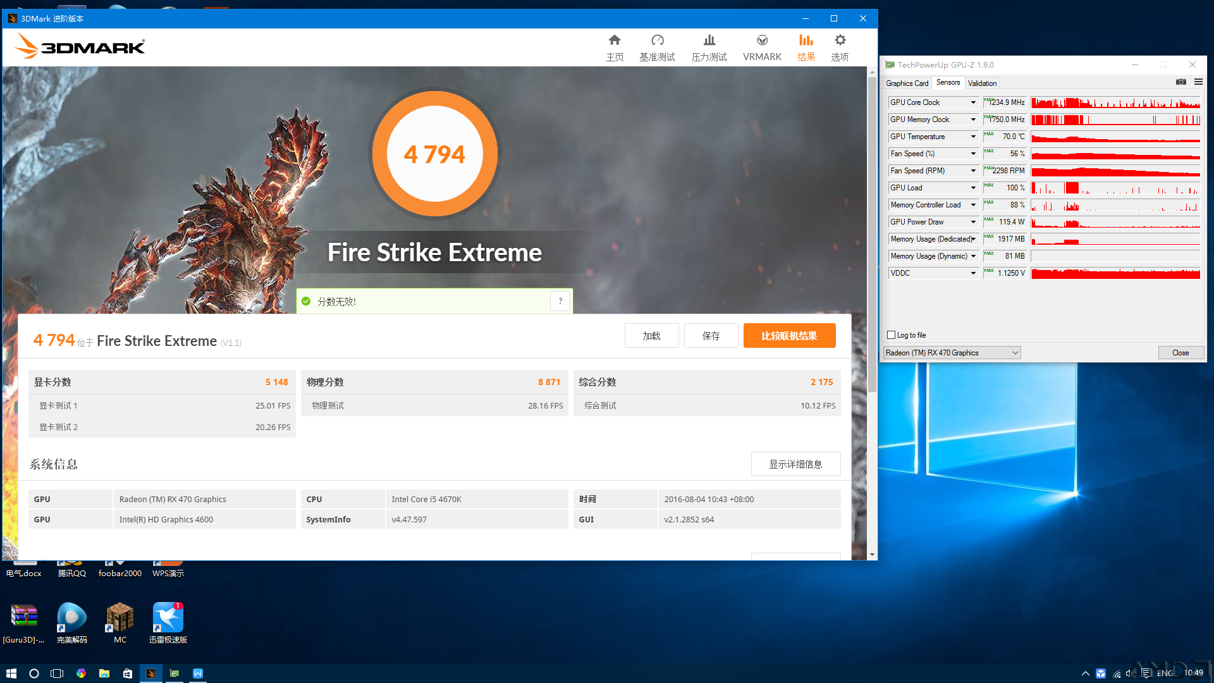Switch to the Sensors tab in GPU-Z
Viewport: 1214px width, 683px height.
(x=948, y=82)
